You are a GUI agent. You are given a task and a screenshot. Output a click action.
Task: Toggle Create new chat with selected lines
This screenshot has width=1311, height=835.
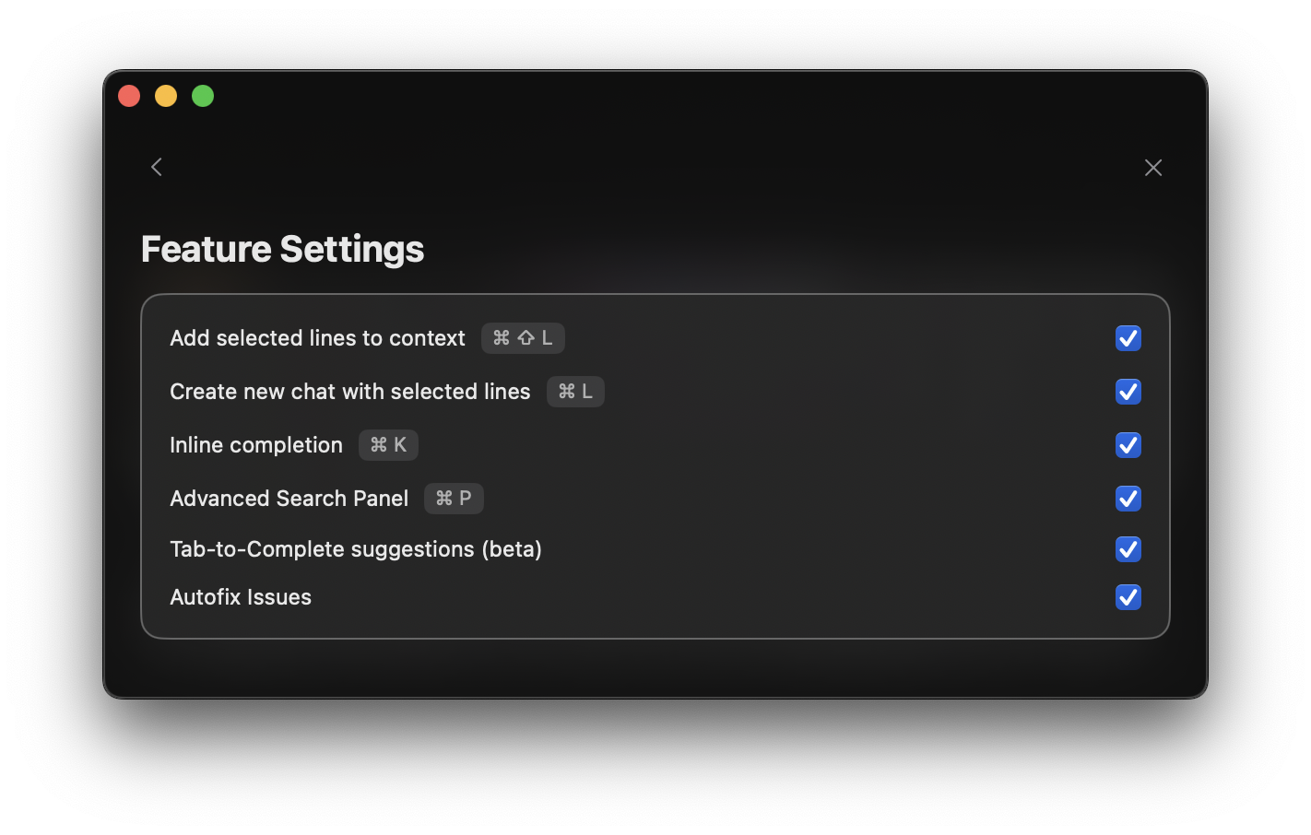pyautogui.click(x=1128, y=391)
